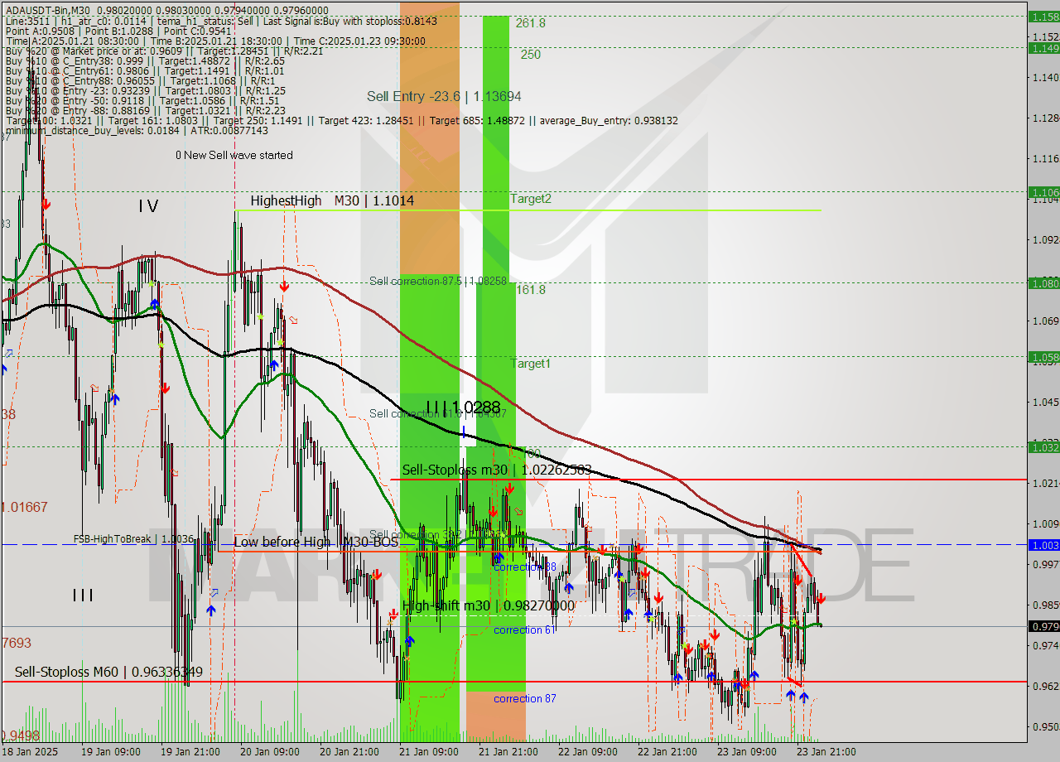Screen dimensions: 1060x762
Task: Click the '21 Jan 21:00' time label
Action: click(x=508, y=752)
